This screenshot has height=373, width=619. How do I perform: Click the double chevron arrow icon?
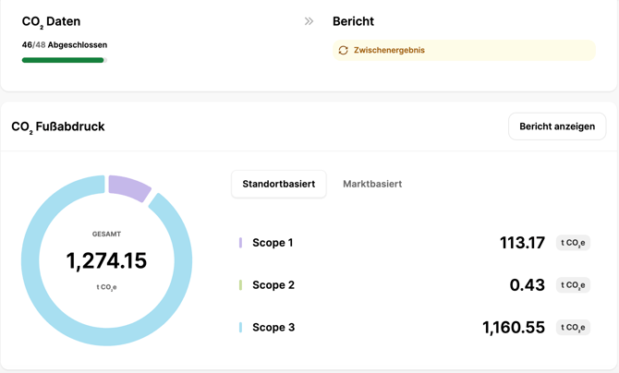click(x=309, y=21)
